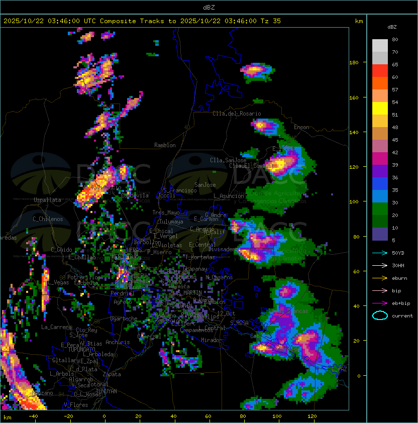The width and height of the screenshot is (418, 423).
Task: Click the cyan 50YD arrow legend icon
Action: (380, 253)
